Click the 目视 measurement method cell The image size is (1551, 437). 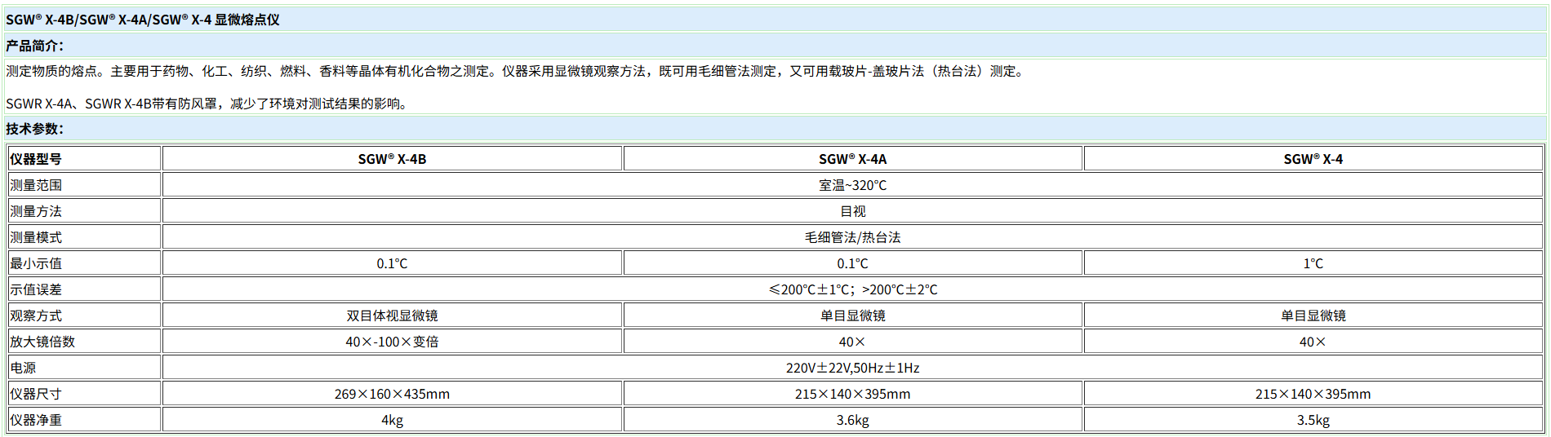click(852, 211)
